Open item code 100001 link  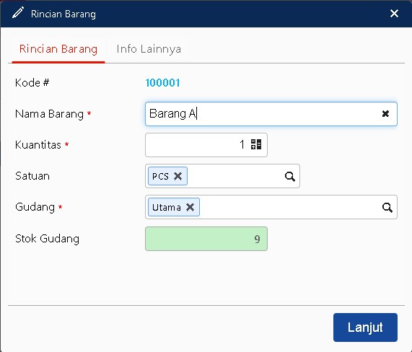pyautogui.click(x=162, y=83)
